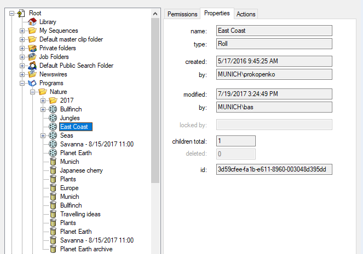
Task: Select Travelling ideas in the tree
Action: pos(80,214)
